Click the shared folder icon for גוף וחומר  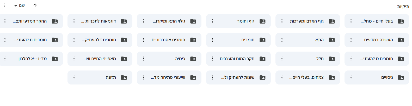click(x=262, y=21)
